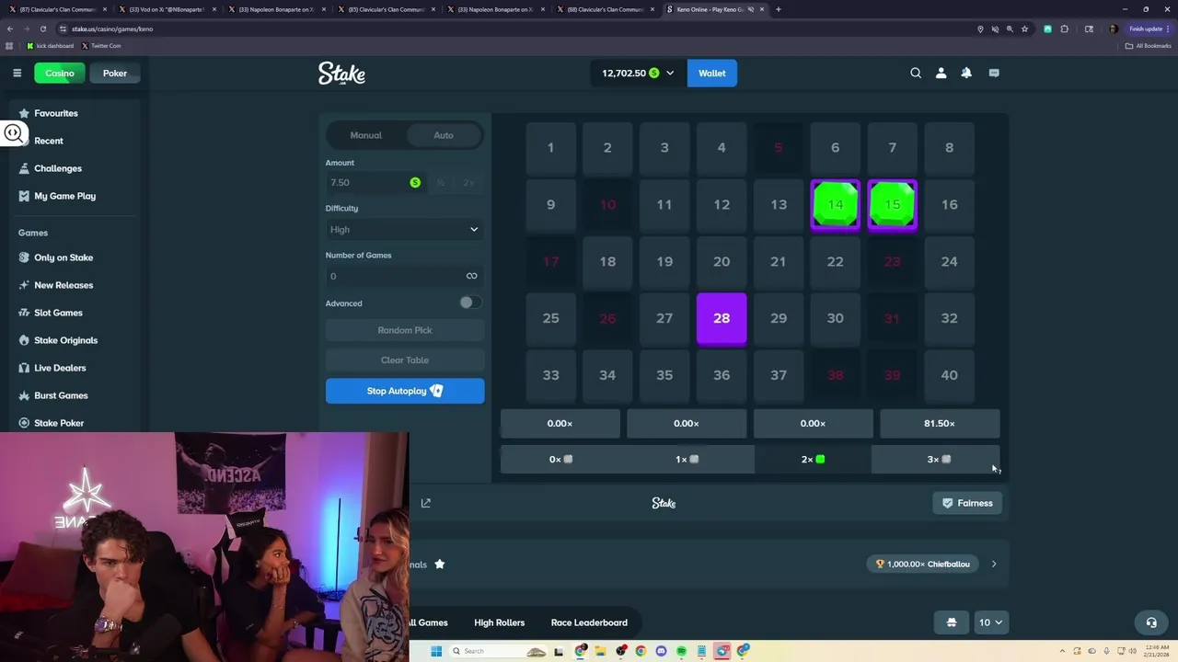Image resolution: width=1178 pixels, height=662 pixels.
Task: Click the browser bookmark star icon
Action: tap(1024, 29)
